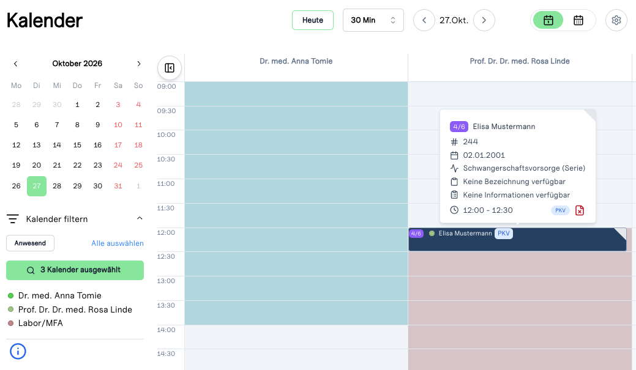Open the info circle icon
The image size is (636, 370).
[18, 351]
